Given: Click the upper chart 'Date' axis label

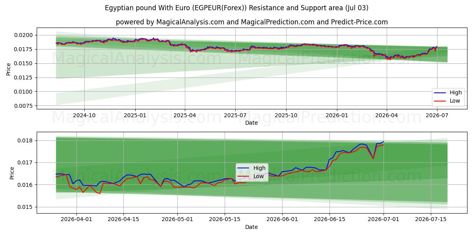Looking at the screenshot, I should (251, 123).
